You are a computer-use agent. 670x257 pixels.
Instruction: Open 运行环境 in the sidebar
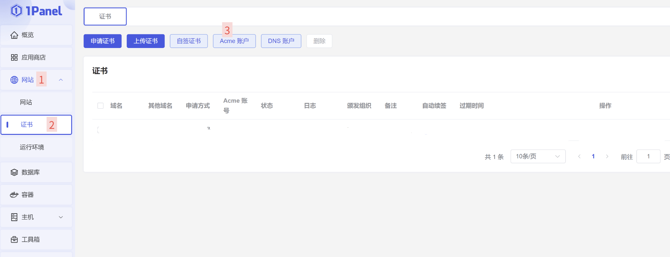32,147
